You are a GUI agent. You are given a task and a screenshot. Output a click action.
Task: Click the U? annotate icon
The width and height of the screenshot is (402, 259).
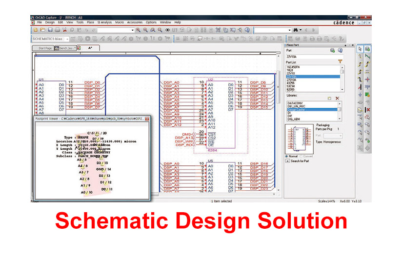coord(175,30)
